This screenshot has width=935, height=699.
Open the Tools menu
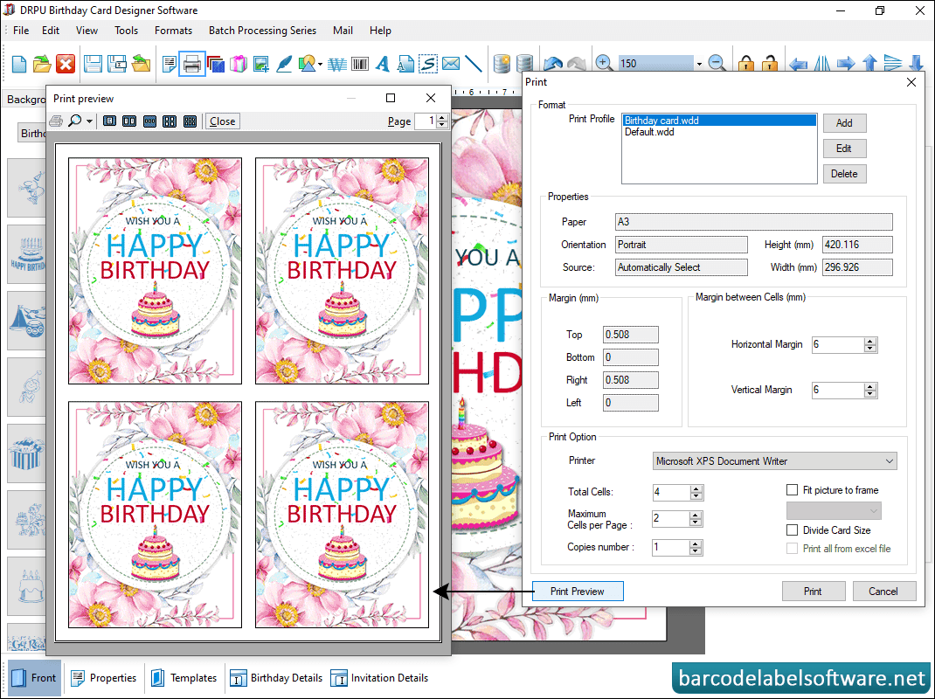coord(126,31)
